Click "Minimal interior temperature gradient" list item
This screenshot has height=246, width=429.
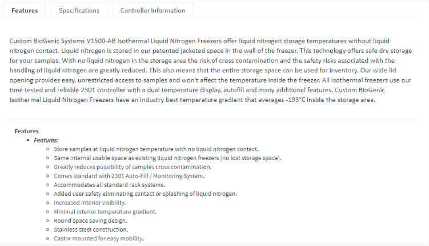(x=105, y=211)
